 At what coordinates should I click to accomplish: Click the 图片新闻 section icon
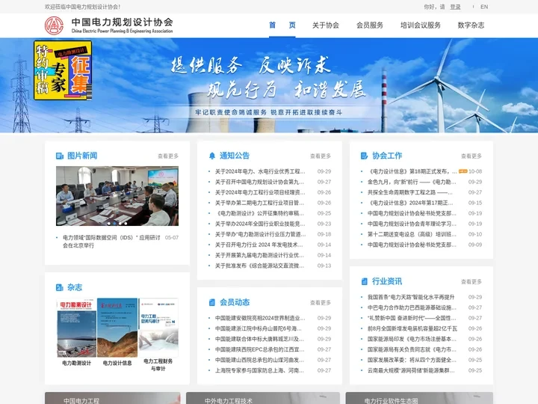(x=59, y=156)
